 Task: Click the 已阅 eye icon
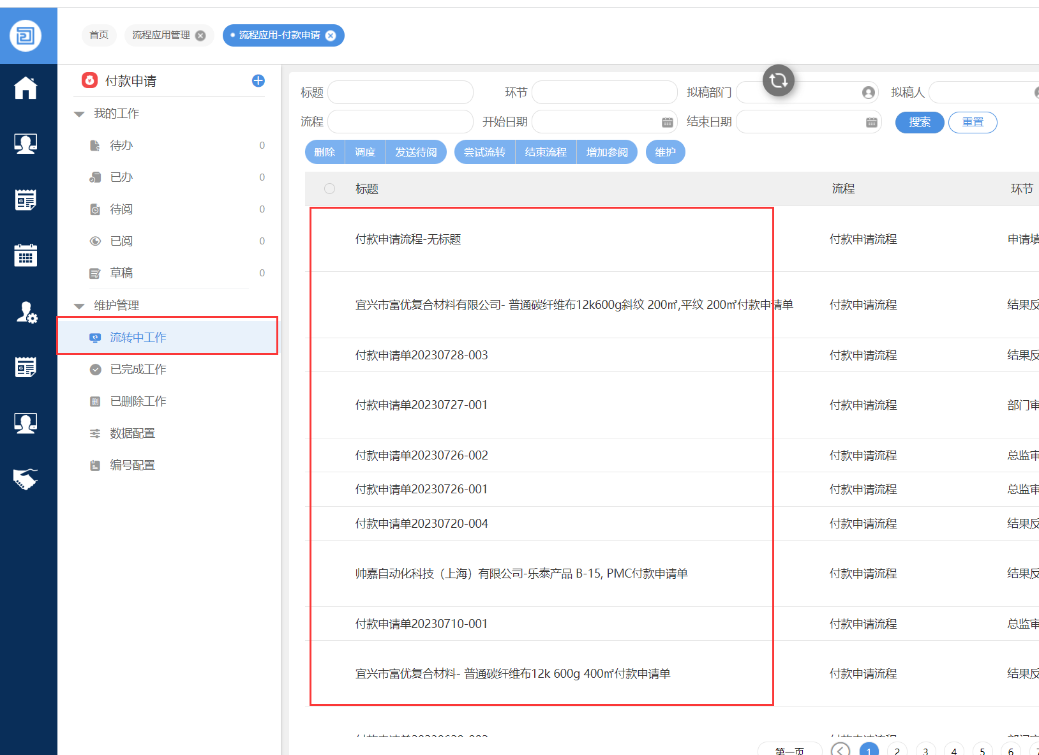95,241
